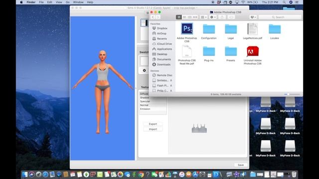Select Normal texture in Sims 4 Studio

point(144,105)
